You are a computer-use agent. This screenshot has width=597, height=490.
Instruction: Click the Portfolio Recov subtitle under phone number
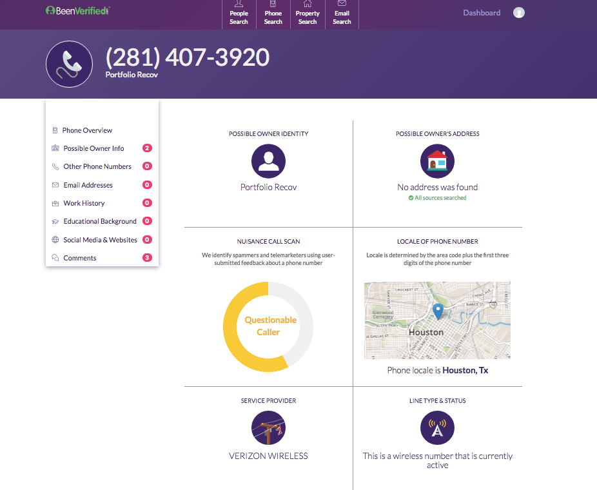click(132, 75)
